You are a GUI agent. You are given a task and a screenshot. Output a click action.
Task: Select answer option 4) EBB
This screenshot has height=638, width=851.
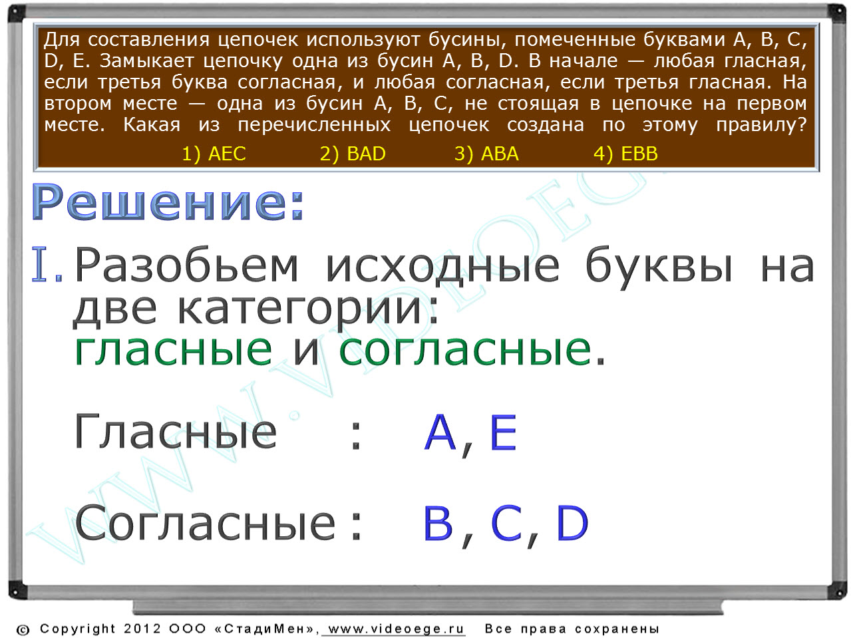625,154
